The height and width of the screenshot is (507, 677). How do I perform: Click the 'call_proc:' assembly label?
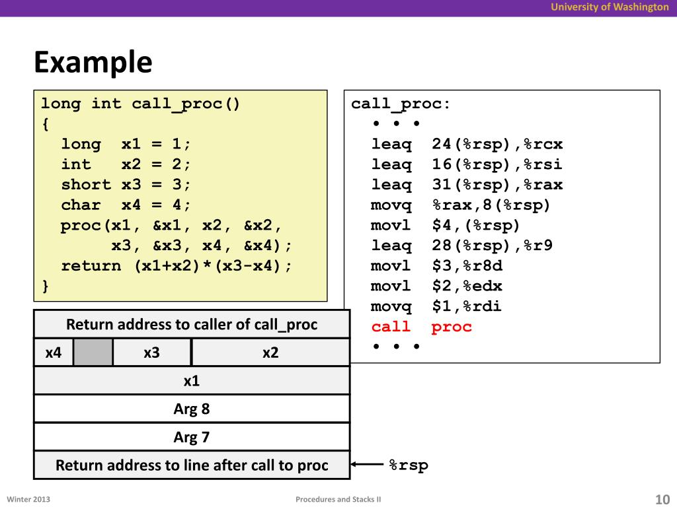pyautogui.click(x=400, y=104)
